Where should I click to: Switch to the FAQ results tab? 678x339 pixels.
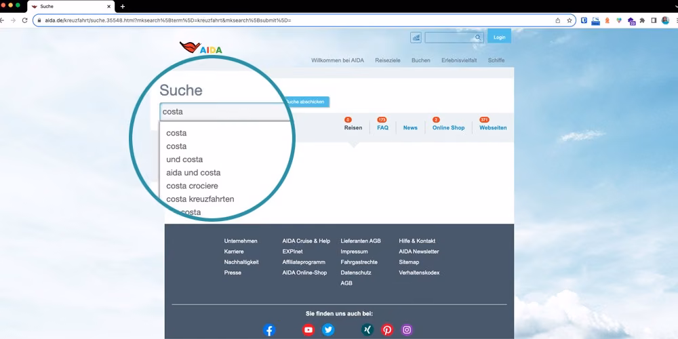tap(382, 127)
